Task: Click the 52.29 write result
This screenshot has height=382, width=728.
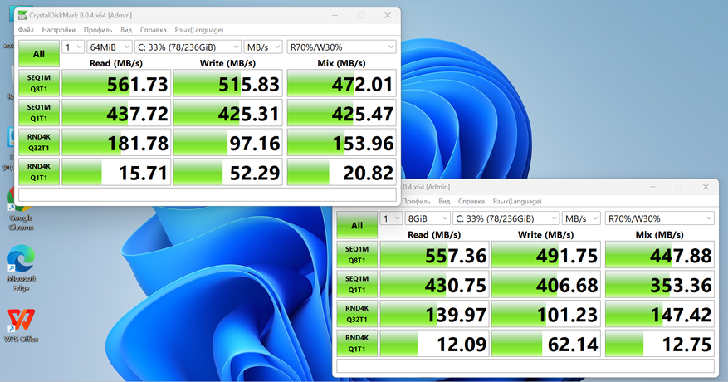Action: 228,172
